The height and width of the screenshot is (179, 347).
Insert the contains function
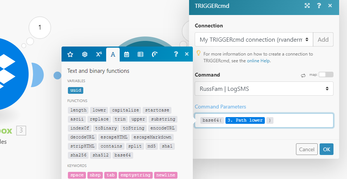coord(111,146)
